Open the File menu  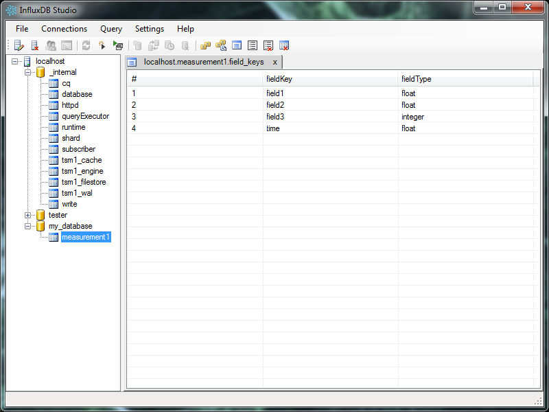[22, 29]
